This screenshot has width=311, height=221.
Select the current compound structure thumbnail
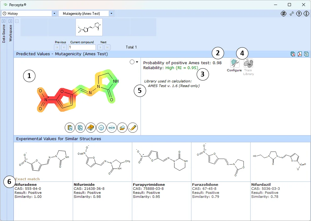(89, 27)
